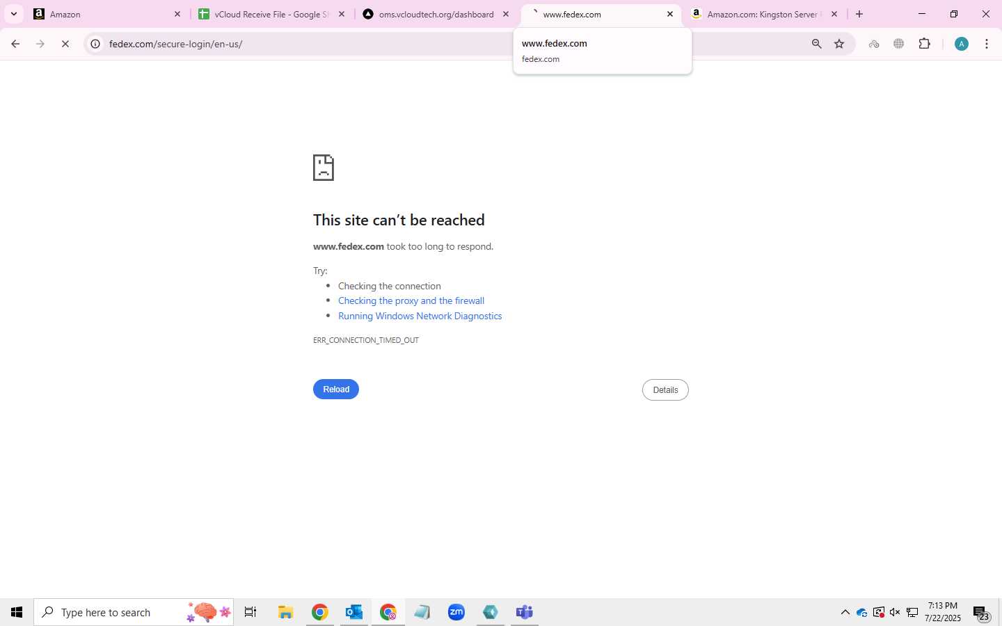Open the notification center with 23 badge

coord(981,612)
